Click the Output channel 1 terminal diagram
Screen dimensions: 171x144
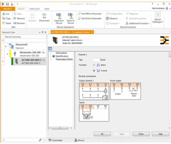tap(94, 91)
